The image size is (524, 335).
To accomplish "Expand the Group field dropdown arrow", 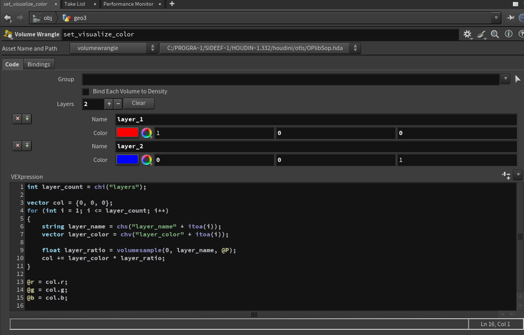I will pos(505,79).
